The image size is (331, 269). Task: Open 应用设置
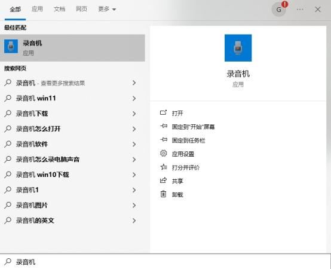point(183,154)
